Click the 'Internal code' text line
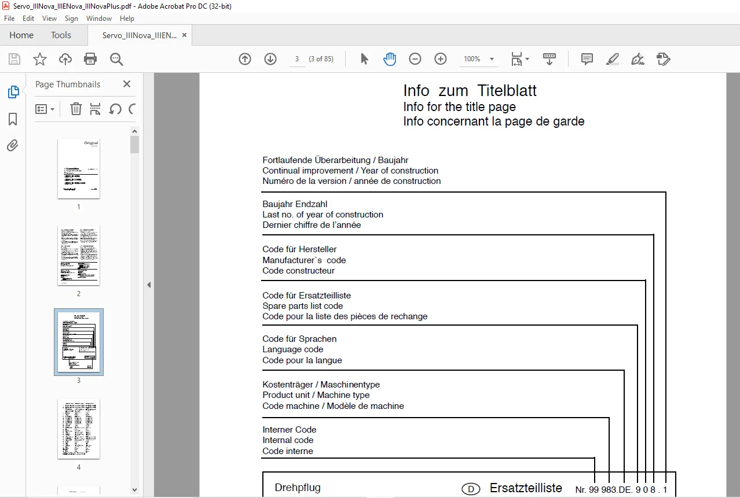The image size is (740, 498). pyautogui.click(x=288, y=440)
